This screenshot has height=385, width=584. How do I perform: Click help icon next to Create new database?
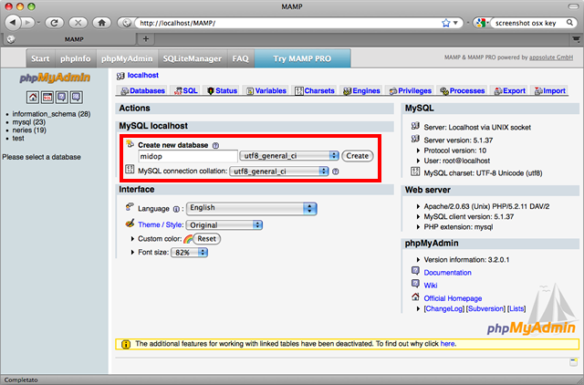click(x=215, y=146)
